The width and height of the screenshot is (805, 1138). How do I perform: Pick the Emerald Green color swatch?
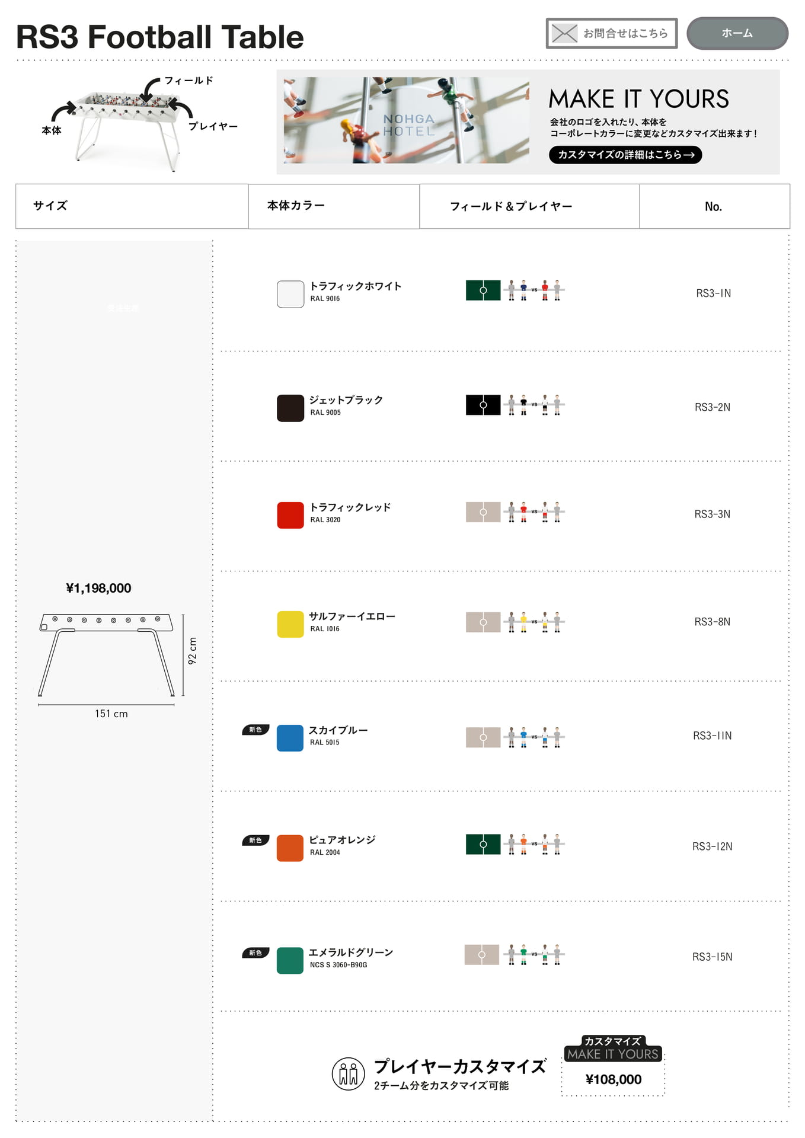[x=290, y=960]
